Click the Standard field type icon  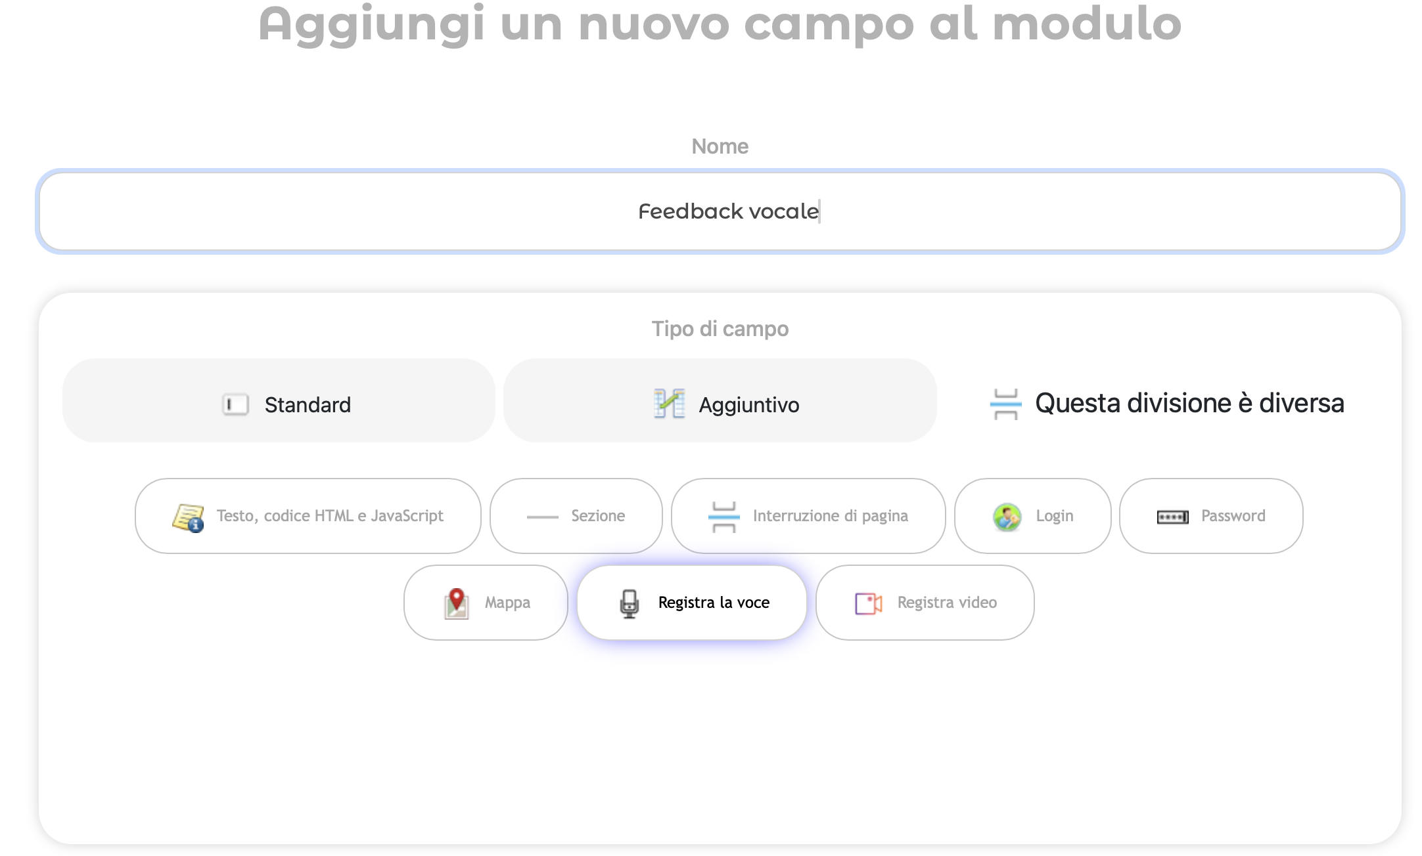[235, 404]
